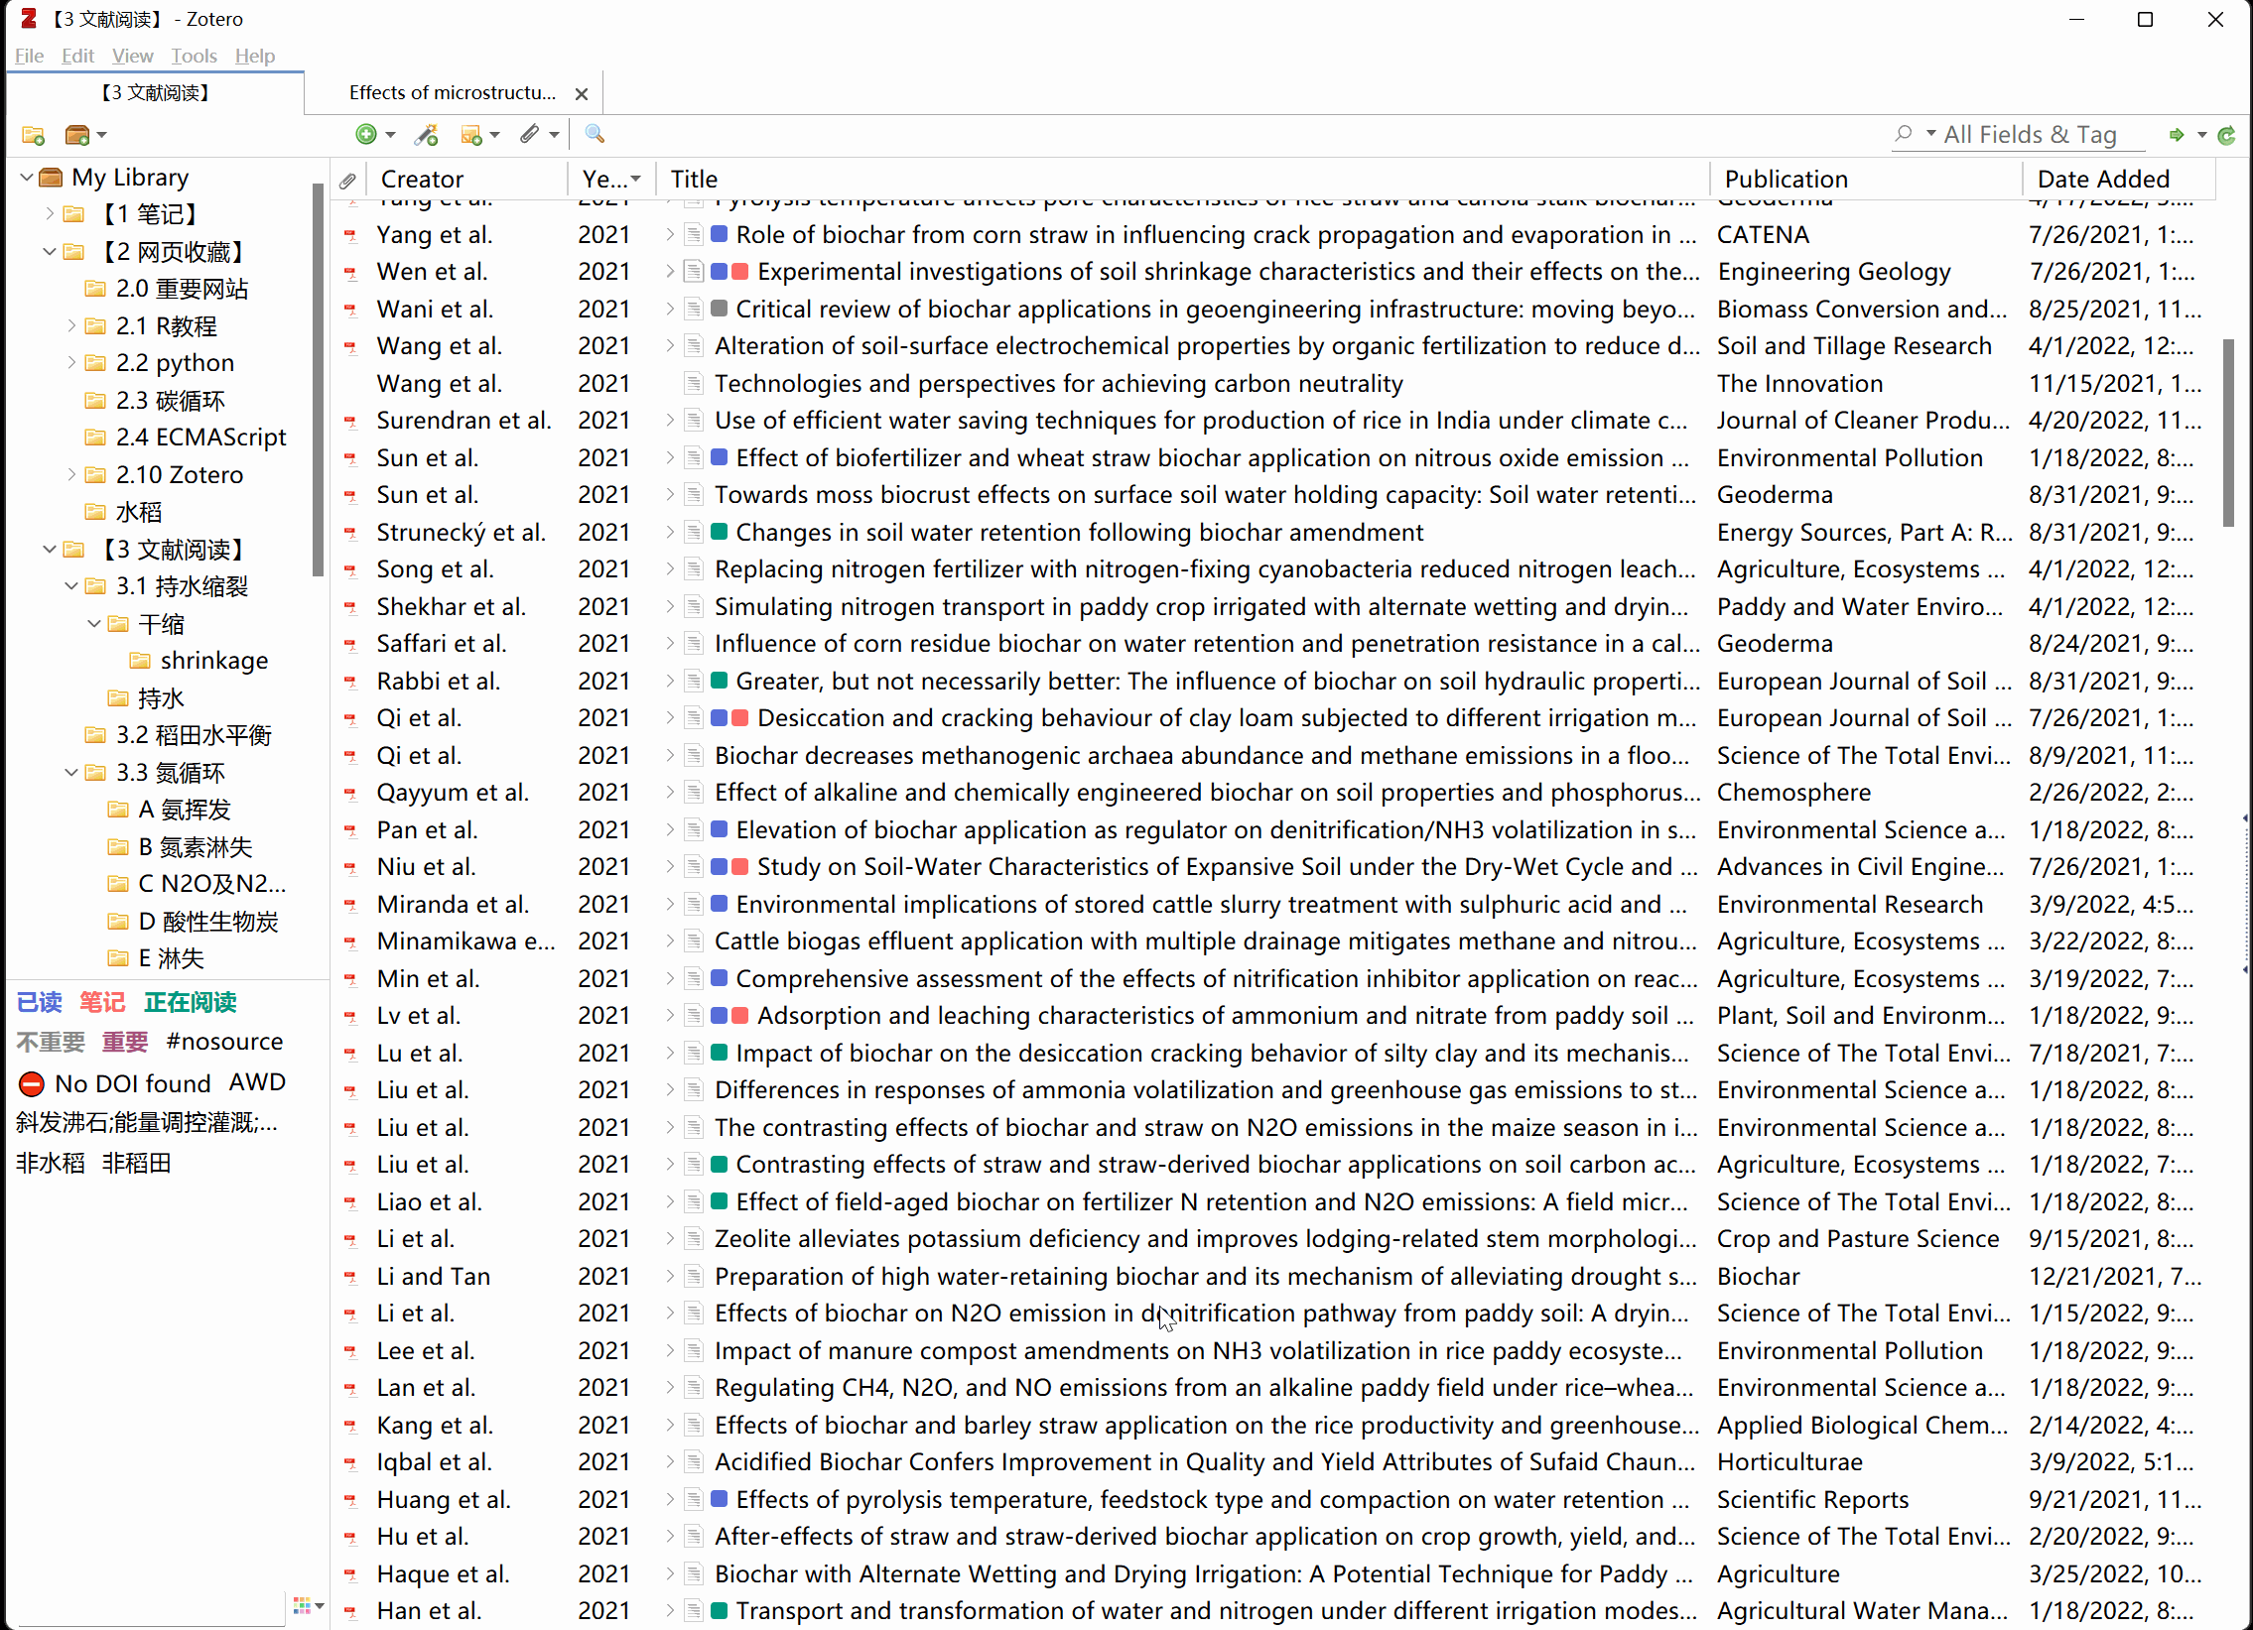2253x1630 pixels.
Task: Open search mode dropdown arrow
Action: pos(1930,134)
